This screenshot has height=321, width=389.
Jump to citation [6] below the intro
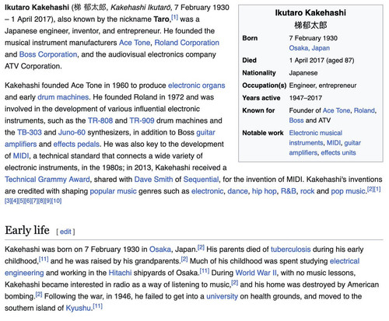pyautogui.click(x=28, y=201)
